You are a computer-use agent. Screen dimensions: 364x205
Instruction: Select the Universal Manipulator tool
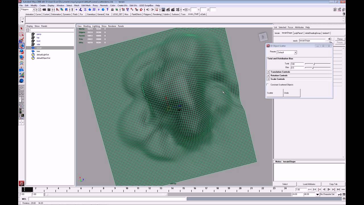21,63
